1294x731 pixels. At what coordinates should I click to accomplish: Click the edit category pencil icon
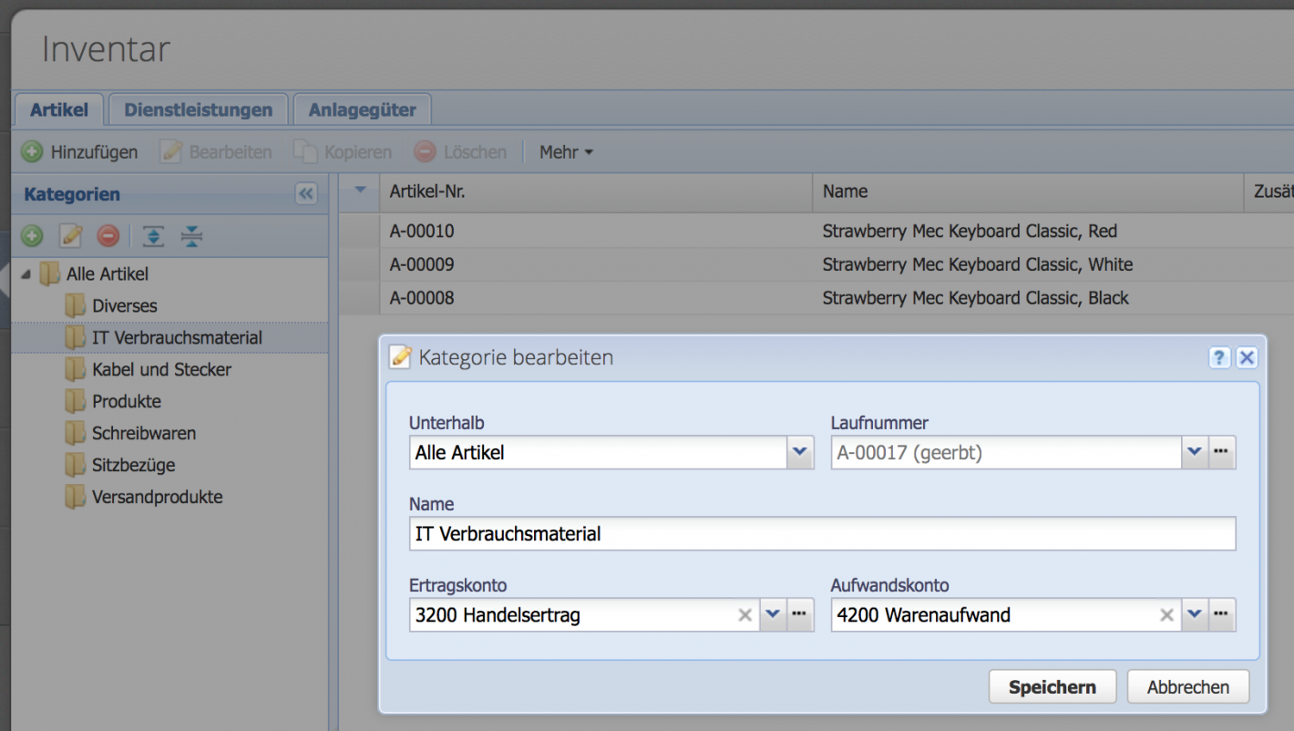point(69,236)
